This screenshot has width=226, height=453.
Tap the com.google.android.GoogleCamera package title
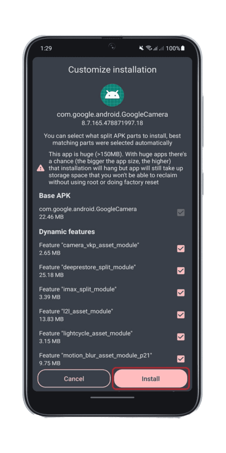pos(112,115)
